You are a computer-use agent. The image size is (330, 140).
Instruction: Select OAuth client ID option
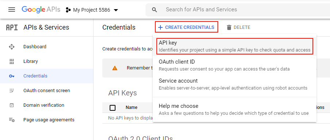(x=235, y=65)
